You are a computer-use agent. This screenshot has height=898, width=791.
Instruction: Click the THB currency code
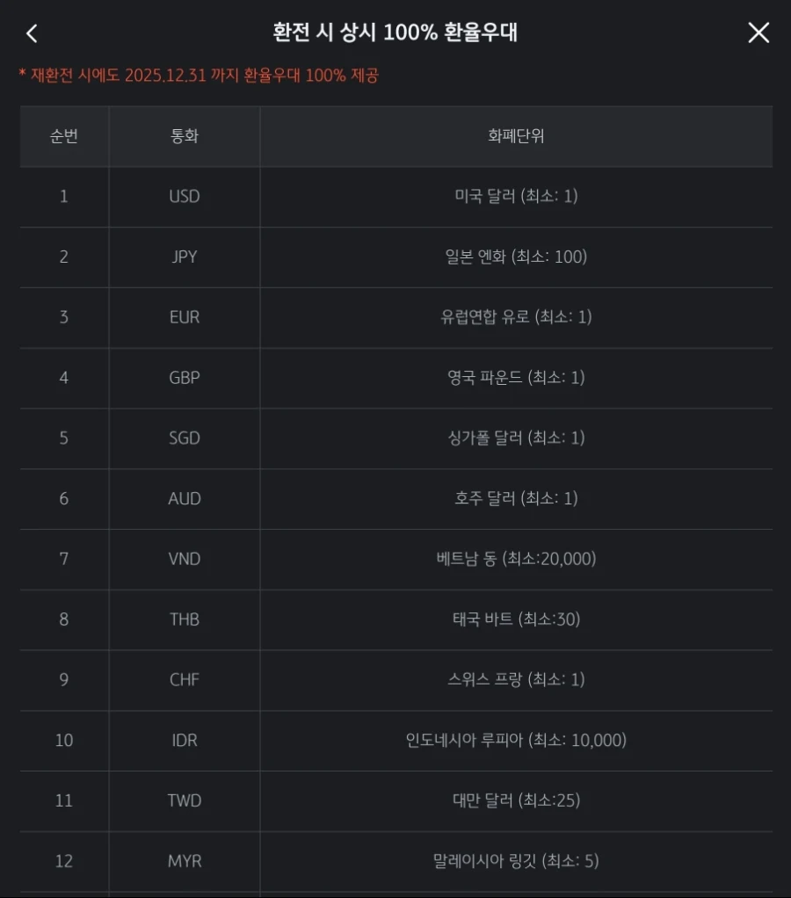click(x=185, y=619)
